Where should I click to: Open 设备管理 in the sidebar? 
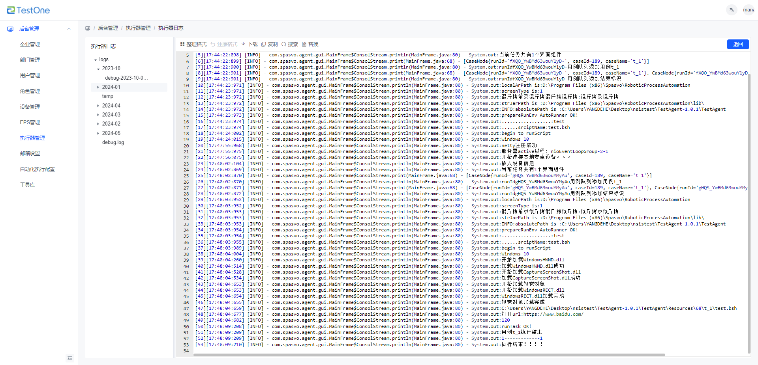[x=30, y=107]
